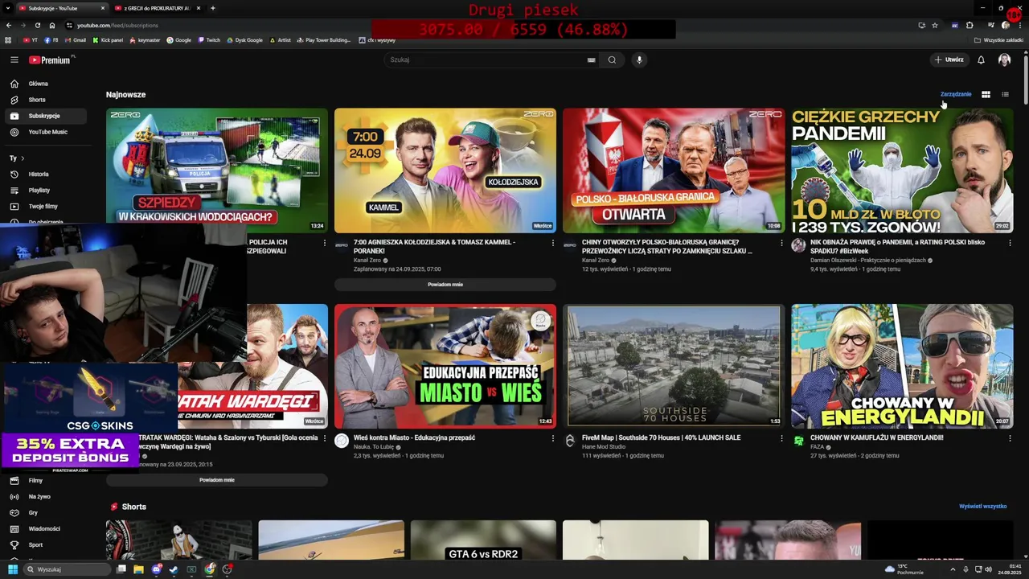This screenshot has height=579, width=1029.
Task: Open a new Chrome tab
Action: (x=212, y=8)
